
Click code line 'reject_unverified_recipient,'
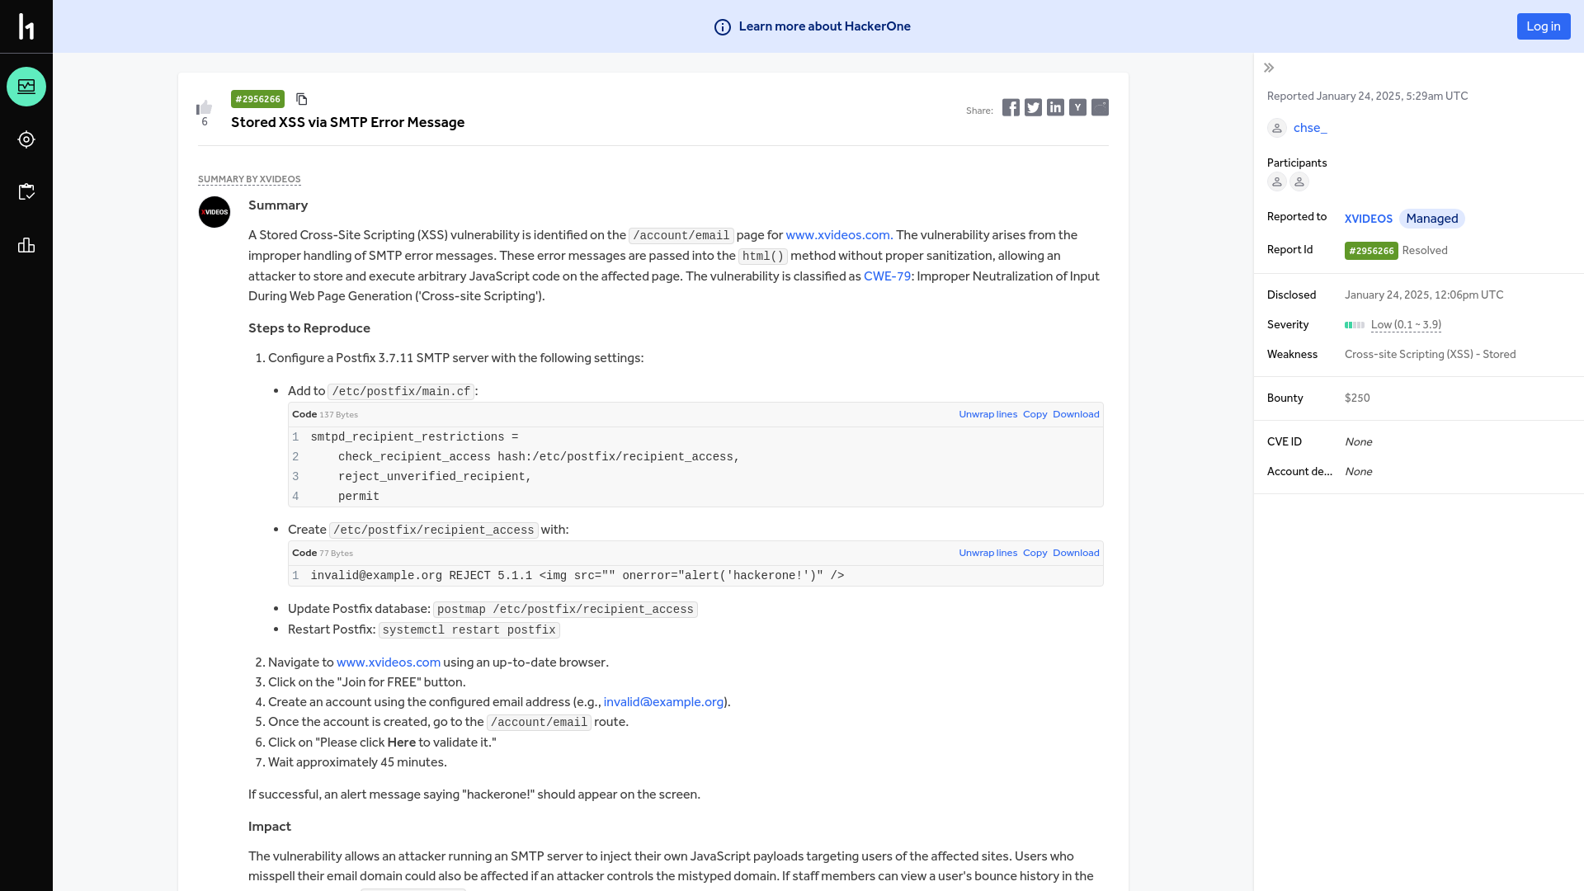[434, 477]
